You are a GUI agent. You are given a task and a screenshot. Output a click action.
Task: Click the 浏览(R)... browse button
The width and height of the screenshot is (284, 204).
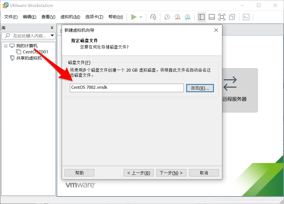(x=200, y=88)
